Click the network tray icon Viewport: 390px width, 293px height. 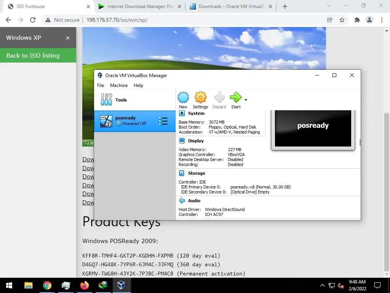point(332,285)
